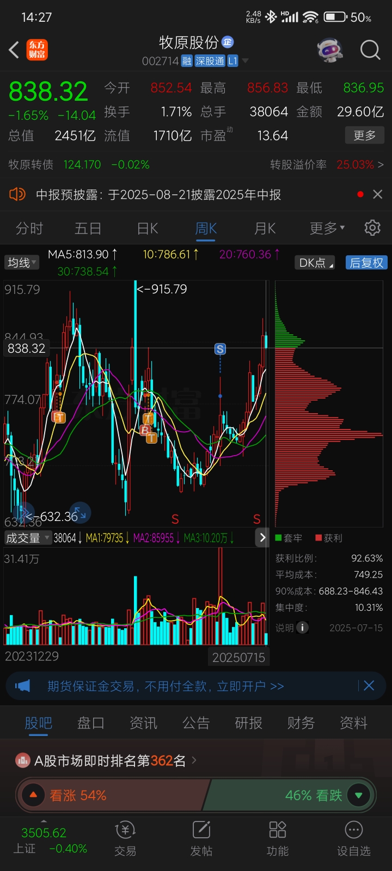
Task: Tap the megaphone ad icon
Action: coord(22,686)
